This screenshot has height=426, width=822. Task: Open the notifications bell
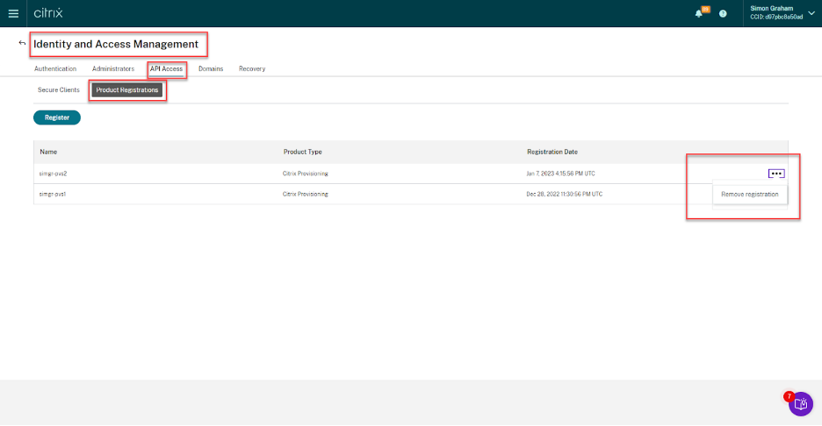(x=699, y=13)
